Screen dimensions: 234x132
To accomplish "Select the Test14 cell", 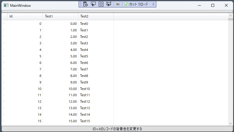I will (96, 115).
